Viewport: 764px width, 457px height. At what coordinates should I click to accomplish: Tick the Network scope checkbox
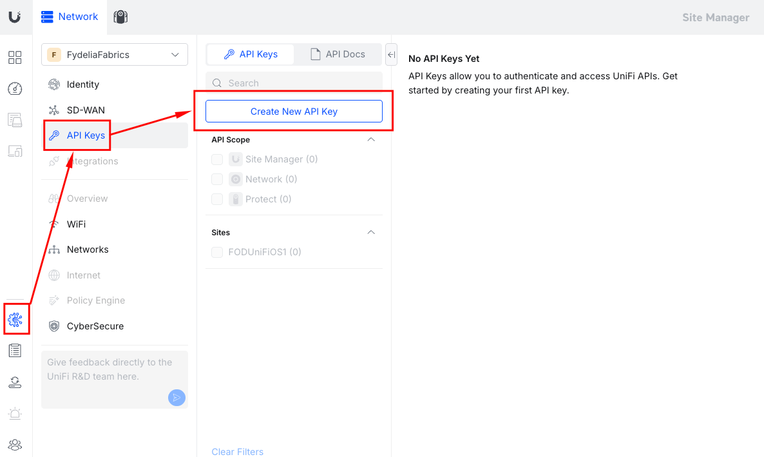(217, 179)
